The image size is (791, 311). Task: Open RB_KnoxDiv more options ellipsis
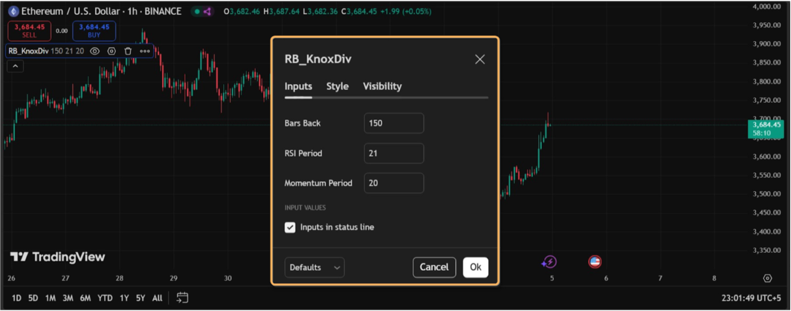145,51
